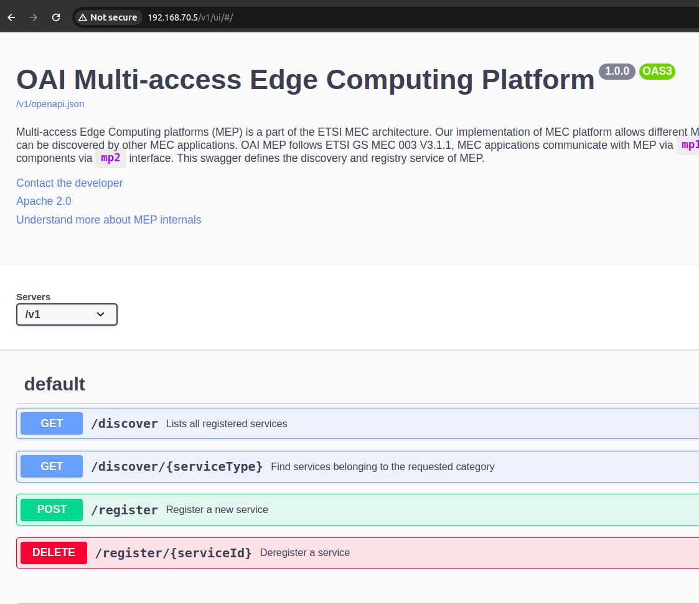The height and width of the screenshot is (604, 699).
Task: Click the green POST method badge
Action: (52, 509)
